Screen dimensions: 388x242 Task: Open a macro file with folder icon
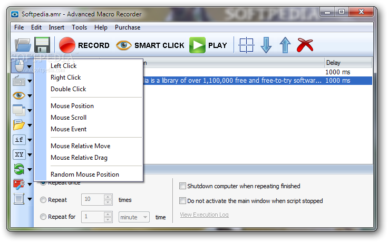(x=23, y=45)
